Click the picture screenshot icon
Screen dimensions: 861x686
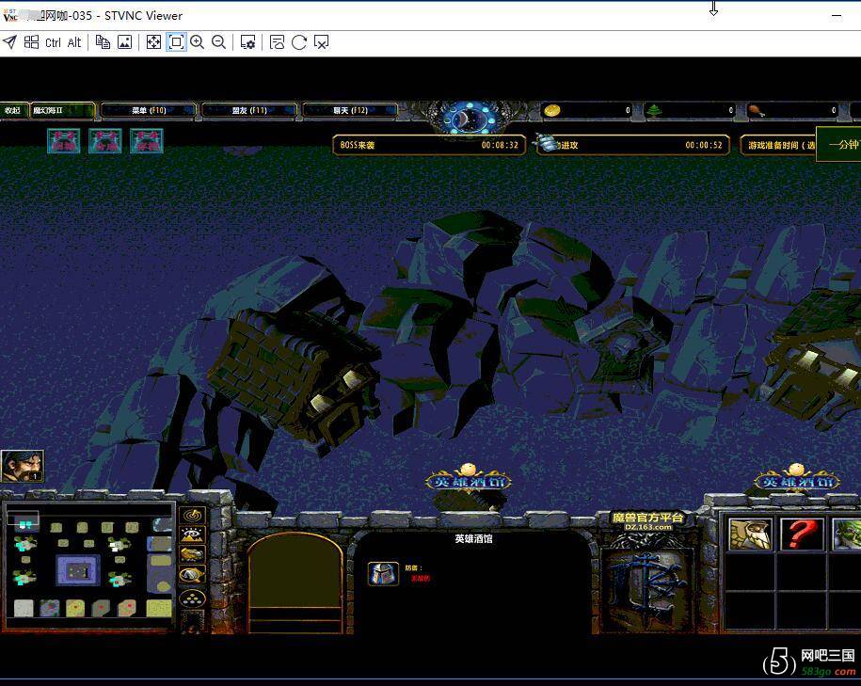coord(124,42)
